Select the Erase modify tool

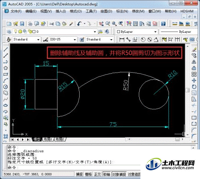[x=194, y=49]
